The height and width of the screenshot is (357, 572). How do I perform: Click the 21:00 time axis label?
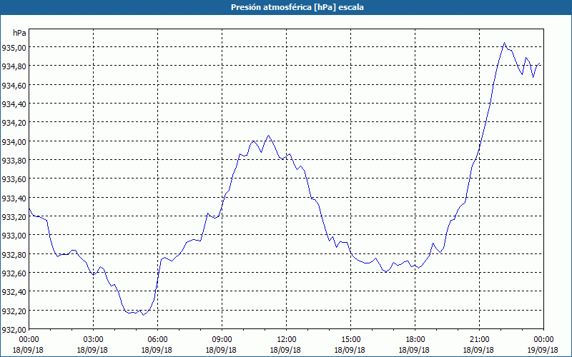tap(479, 340)
